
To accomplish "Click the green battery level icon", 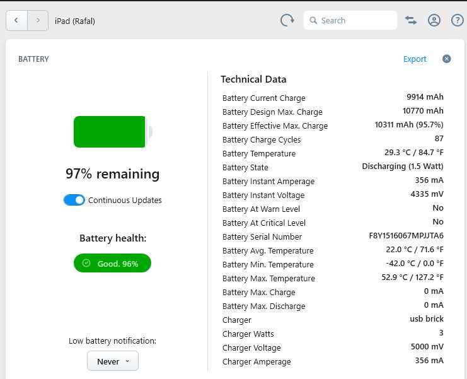I will pos(112,132).
